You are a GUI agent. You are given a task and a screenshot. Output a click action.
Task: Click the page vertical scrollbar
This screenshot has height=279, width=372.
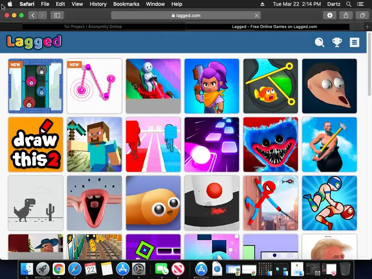369,64
